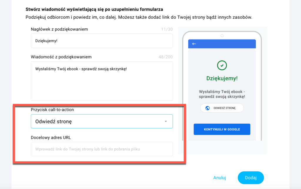Click the green checkmark circle icon

tap(222, 66)
